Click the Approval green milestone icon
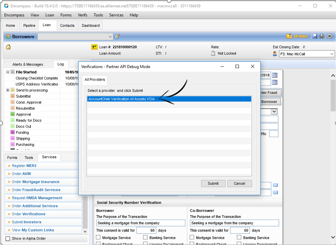The image size is (336, 245). [13, 114]
